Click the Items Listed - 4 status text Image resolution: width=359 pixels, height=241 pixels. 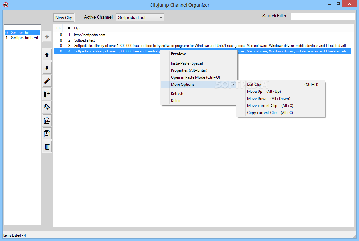14,235
